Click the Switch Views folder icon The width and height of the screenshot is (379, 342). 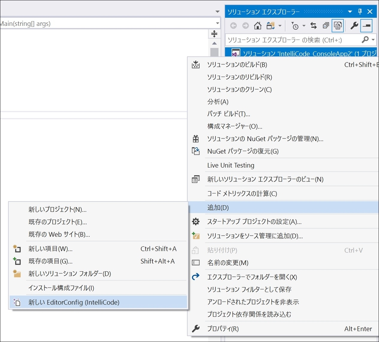coord(270,26)
